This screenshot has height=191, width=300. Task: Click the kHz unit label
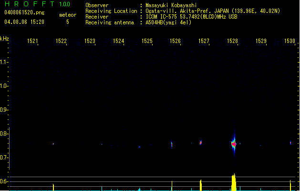[4, 38]
